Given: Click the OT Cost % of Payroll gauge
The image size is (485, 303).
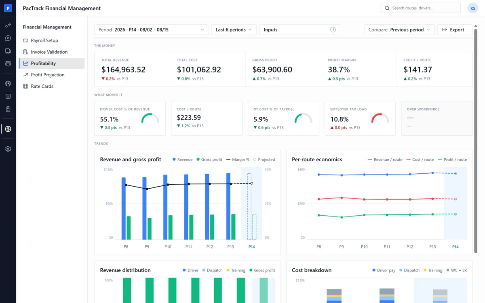Looking at the screenshot, I should point(304,118).
